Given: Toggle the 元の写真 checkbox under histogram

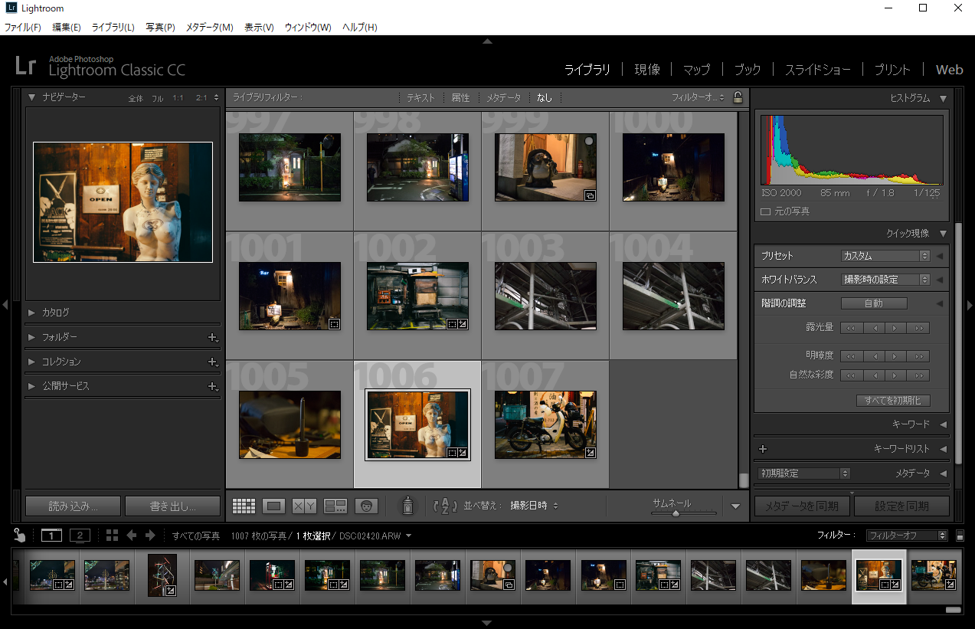Looking at the screenshot, I should click(x=765, y=211).
